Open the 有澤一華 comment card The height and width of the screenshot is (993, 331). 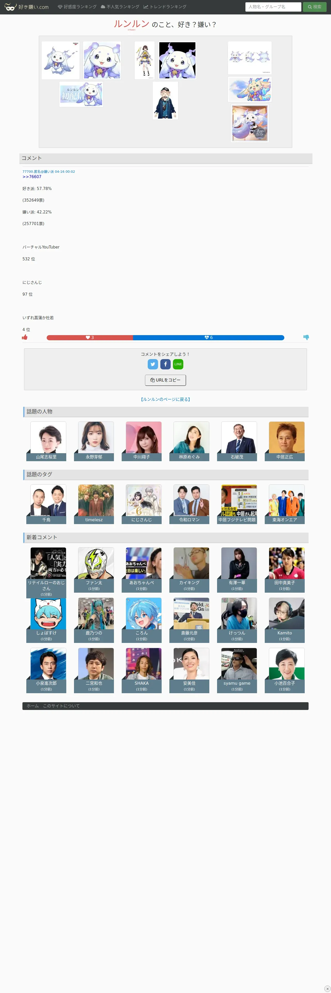point(237,570)
